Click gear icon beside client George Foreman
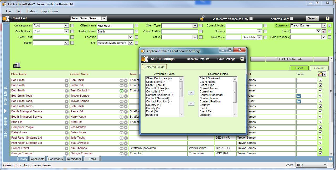Screen dimensions: 336x170 (67, 153)
